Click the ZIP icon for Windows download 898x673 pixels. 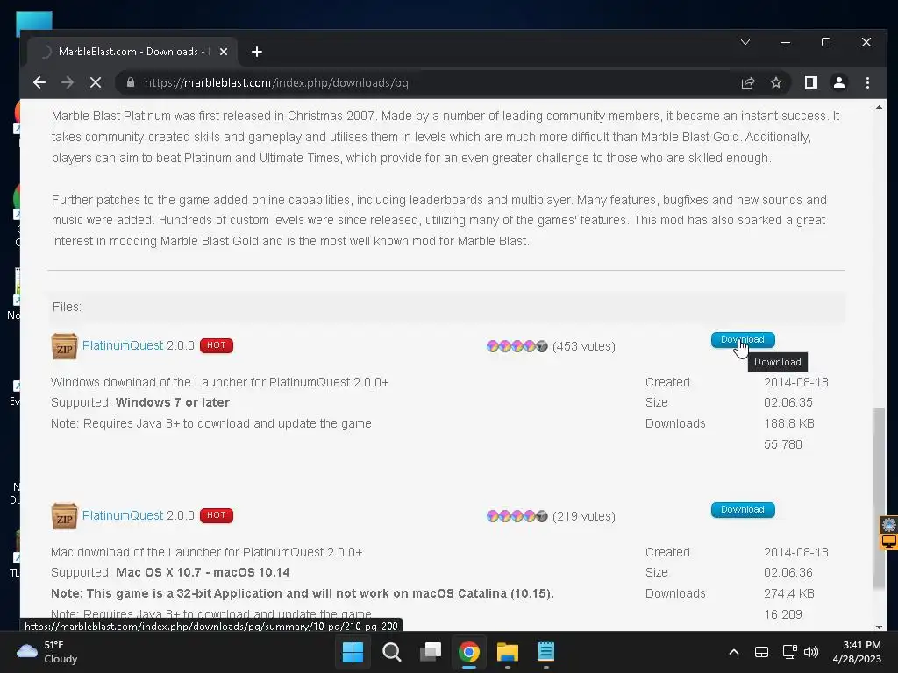tap(64, 346)
